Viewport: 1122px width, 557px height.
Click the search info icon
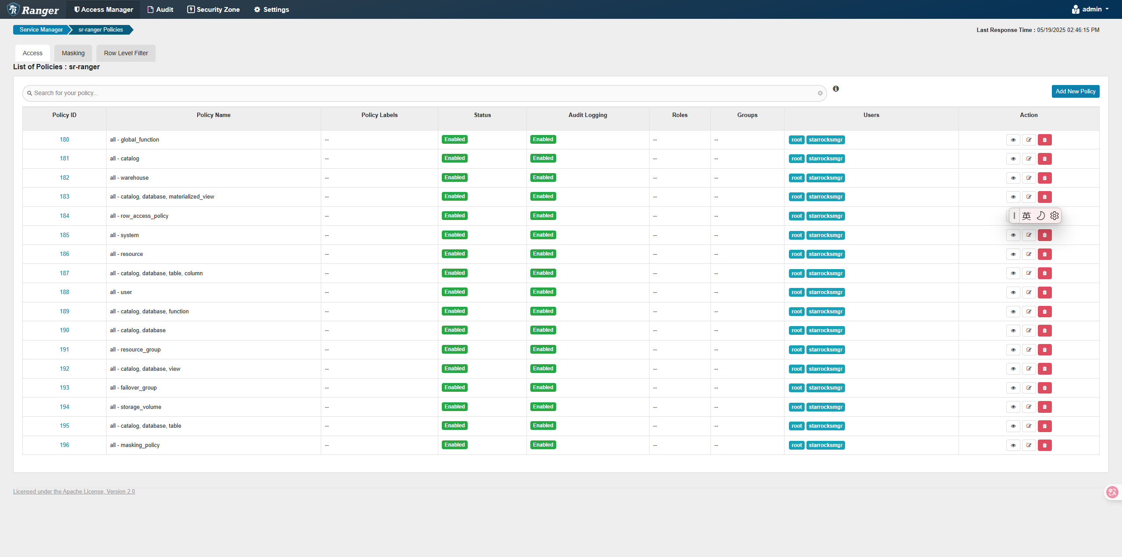coord(836,89)
